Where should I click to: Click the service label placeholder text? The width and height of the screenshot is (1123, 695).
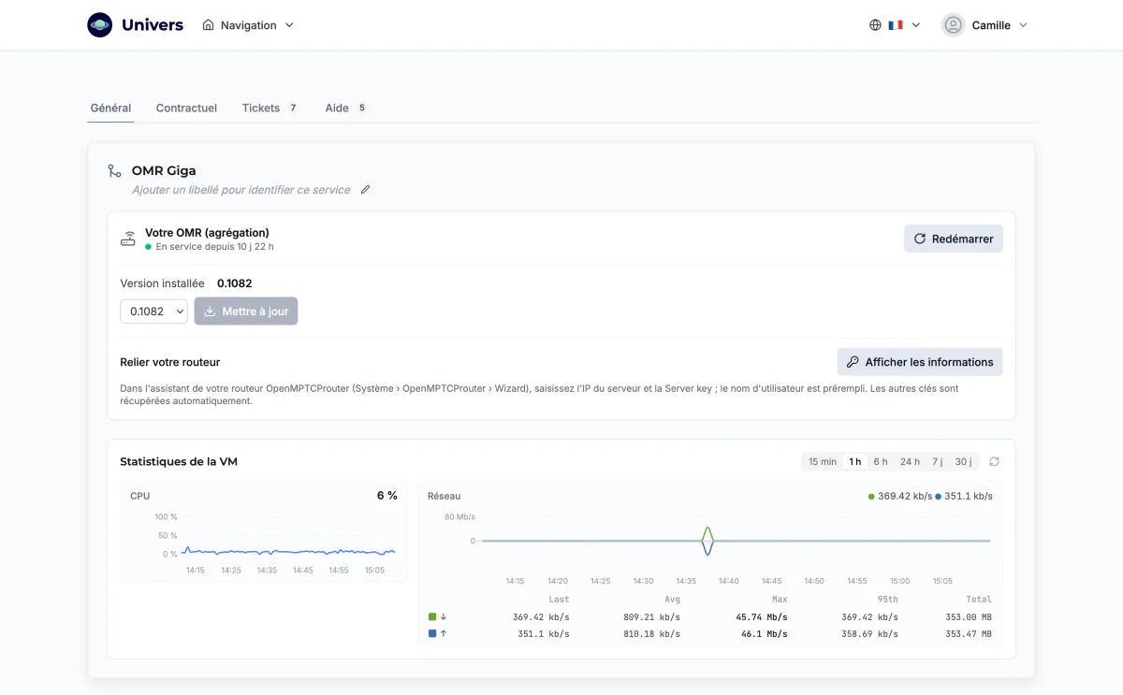pyautogui.click(x=241, y=190)
